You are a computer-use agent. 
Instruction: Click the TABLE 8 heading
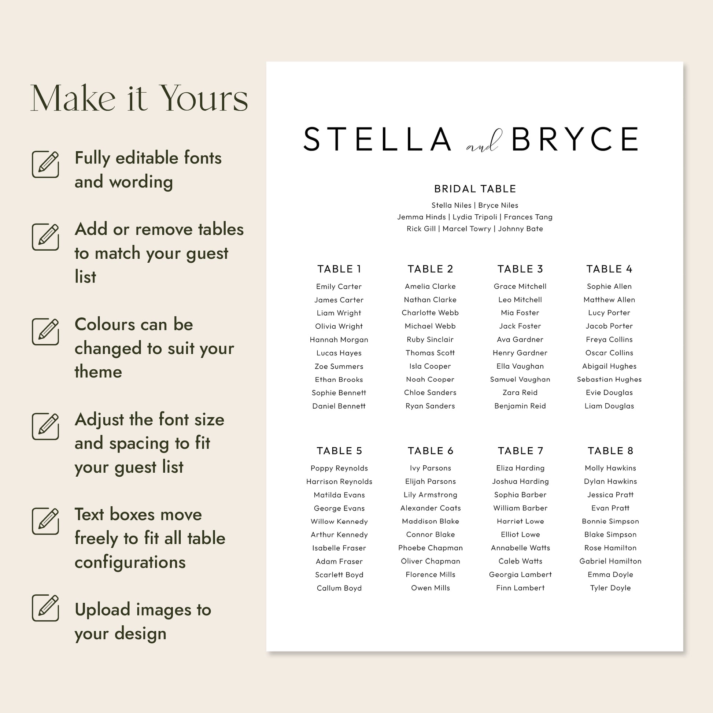point(610,451)
